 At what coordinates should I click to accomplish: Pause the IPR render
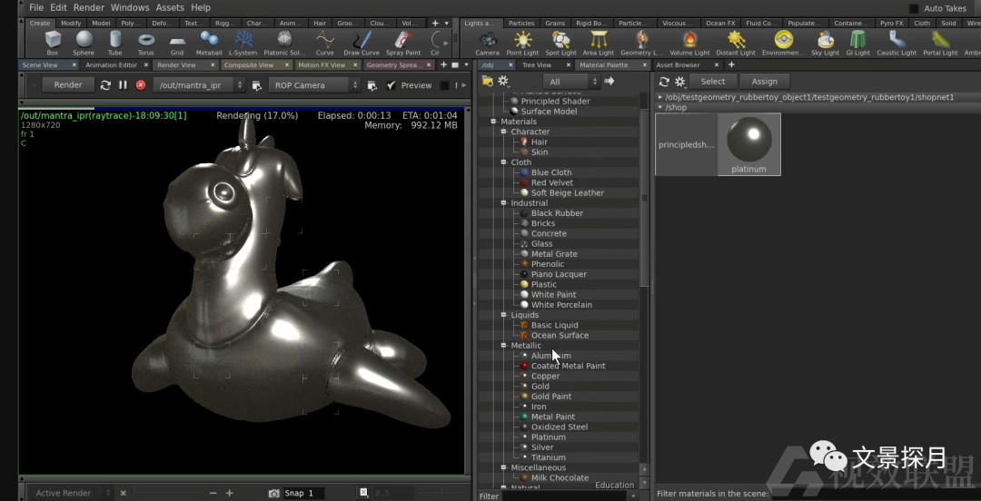pos(124,85)
